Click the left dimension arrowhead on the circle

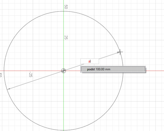tap(9, 89)
